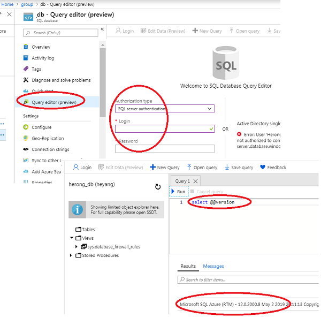Click the info icon in explorer notice

(78, 209)
